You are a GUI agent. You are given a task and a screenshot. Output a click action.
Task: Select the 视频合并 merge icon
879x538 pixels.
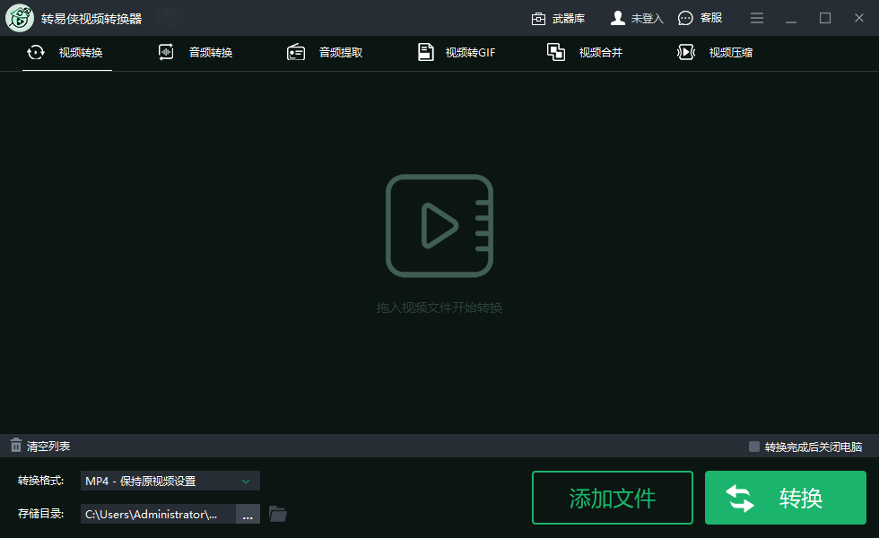click(555, 51)
